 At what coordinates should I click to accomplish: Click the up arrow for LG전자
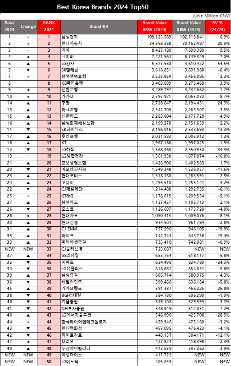[x=28, y=64]
